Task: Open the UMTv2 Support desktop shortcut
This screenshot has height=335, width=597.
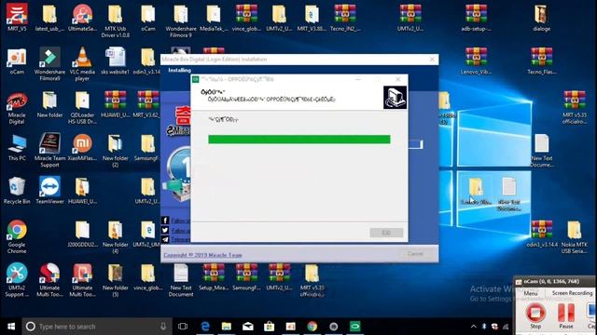Action: pos(17,279)
